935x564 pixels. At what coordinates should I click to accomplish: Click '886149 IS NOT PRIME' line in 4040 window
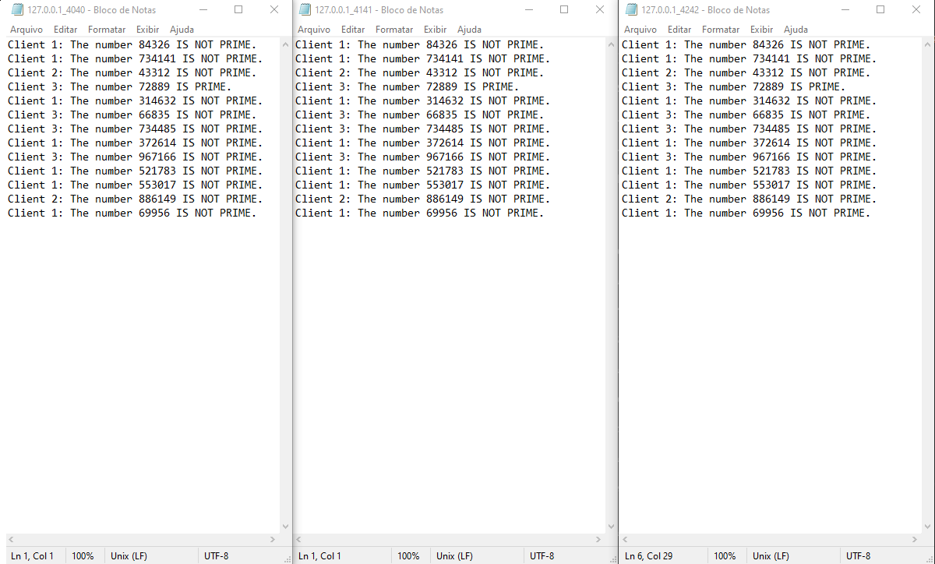(x=136, y=199)
